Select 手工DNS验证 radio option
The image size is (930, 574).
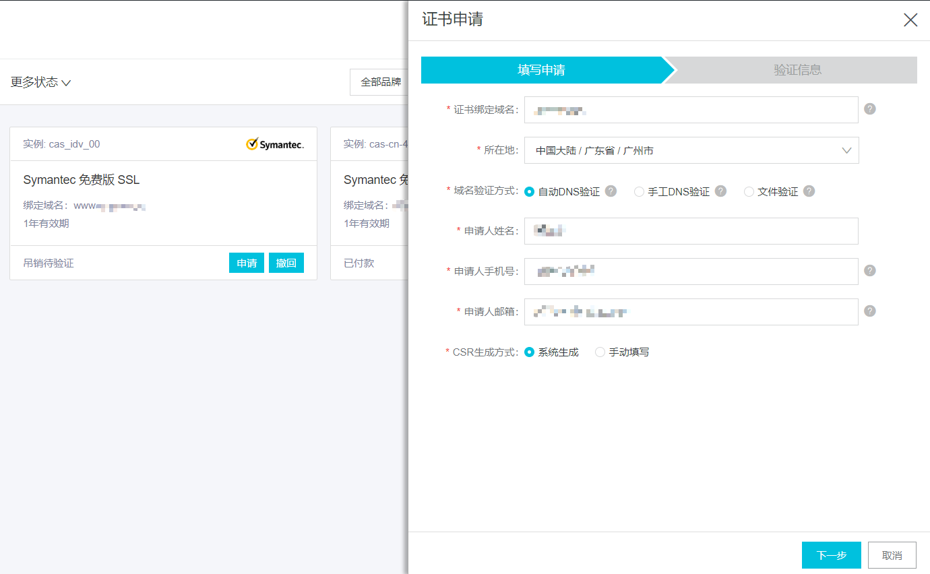[639, 192]
